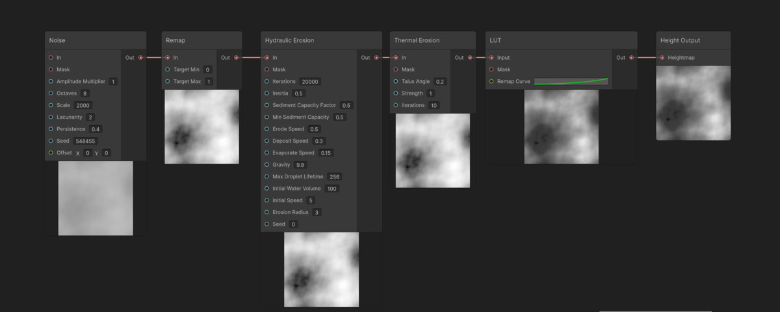Select the Height Output node header
This screenshot has height=312, width=780.
pyautogui.click(x=693, y=40)
